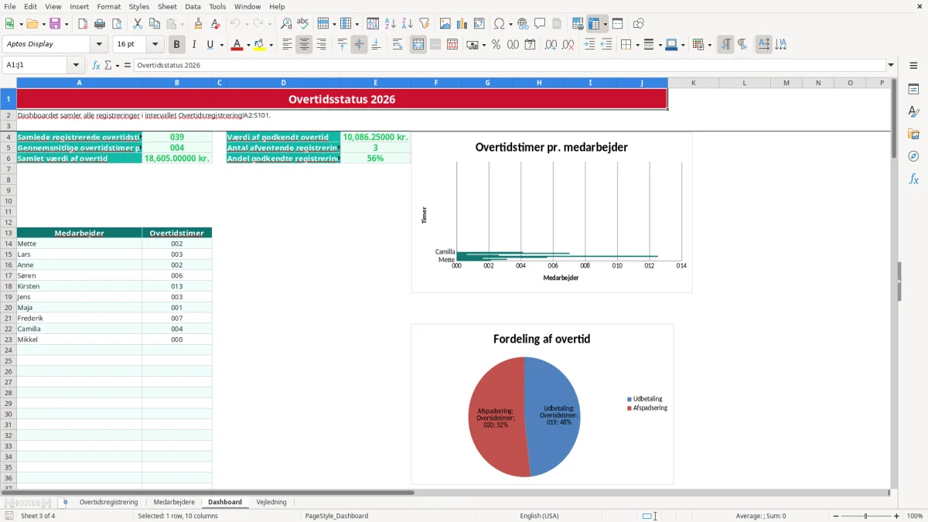928x522 pixels.
Task: Click the Cut scissors icon
Action: [x=137, y=24]
